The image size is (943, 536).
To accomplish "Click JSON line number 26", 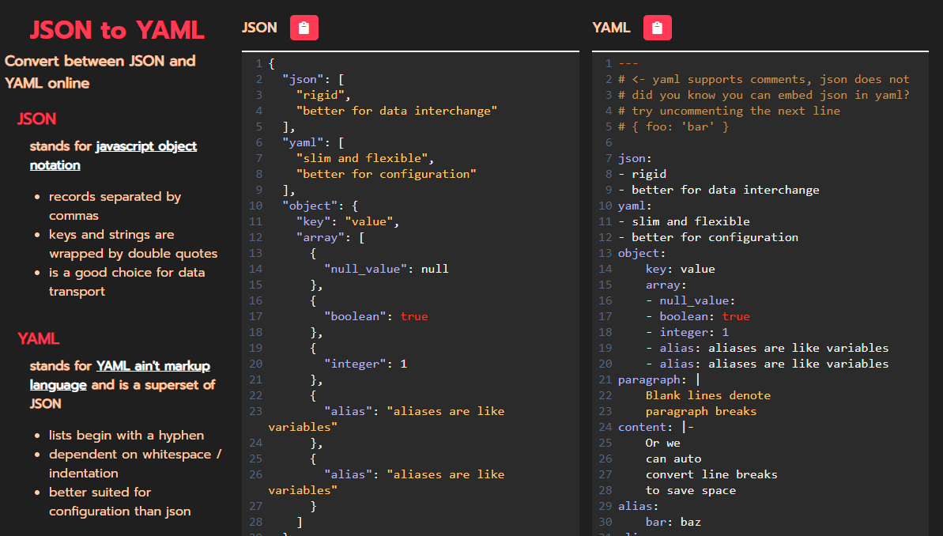I will (255, 474).
